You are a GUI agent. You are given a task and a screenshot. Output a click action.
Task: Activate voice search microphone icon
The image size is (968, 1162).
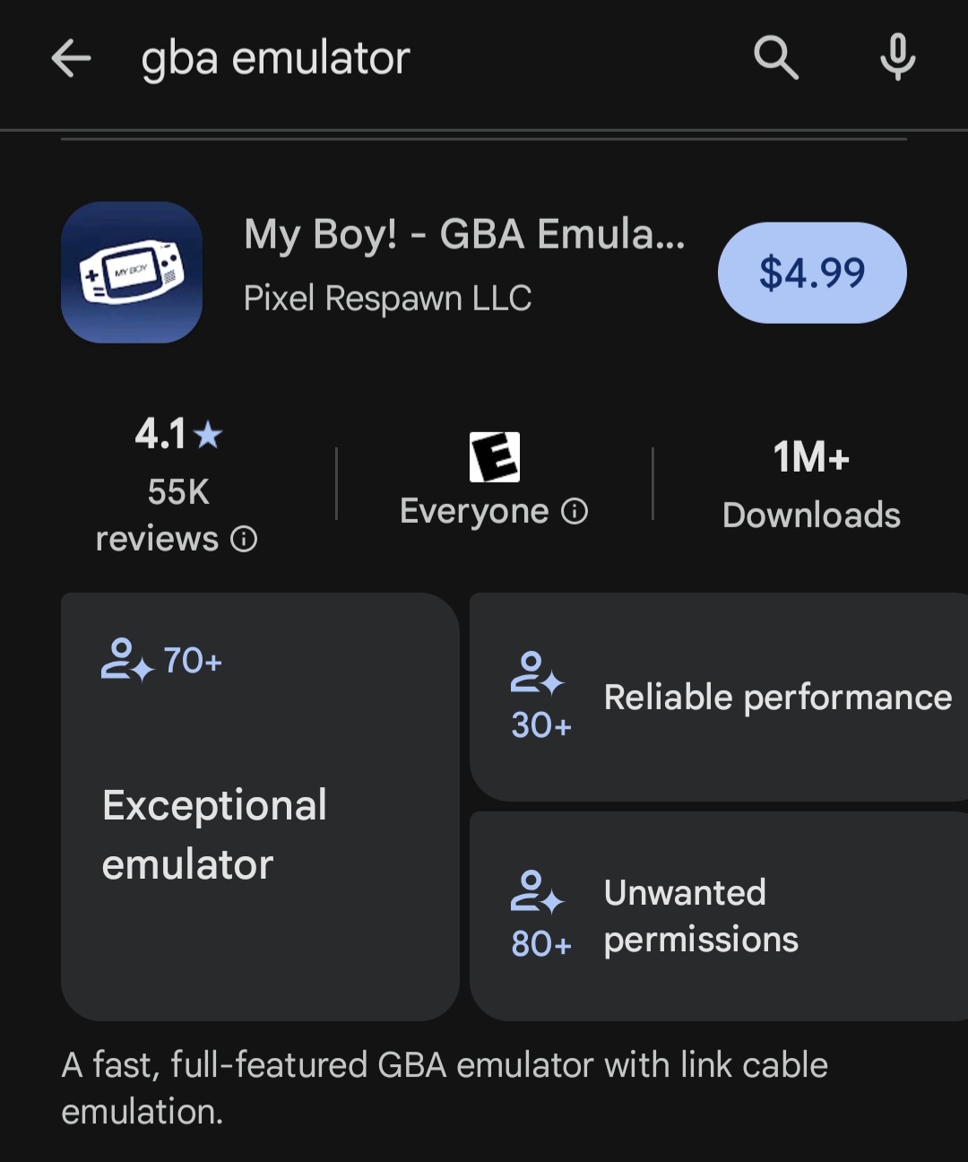tap(897, 59)
